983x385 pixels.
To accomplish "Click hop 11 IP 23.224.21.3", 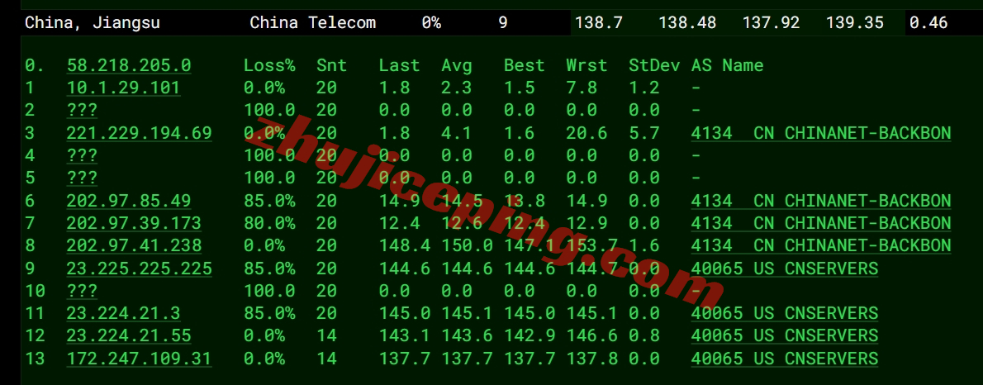I will [x=124, y=313].
